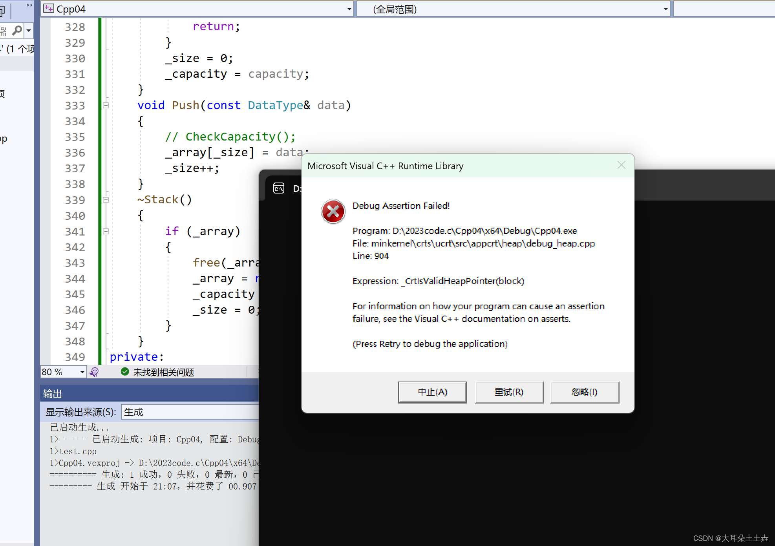Viewport: 775px width, 546px height.
Task: Click the 未找到相关问题 status text
Action: pos(163,372)
